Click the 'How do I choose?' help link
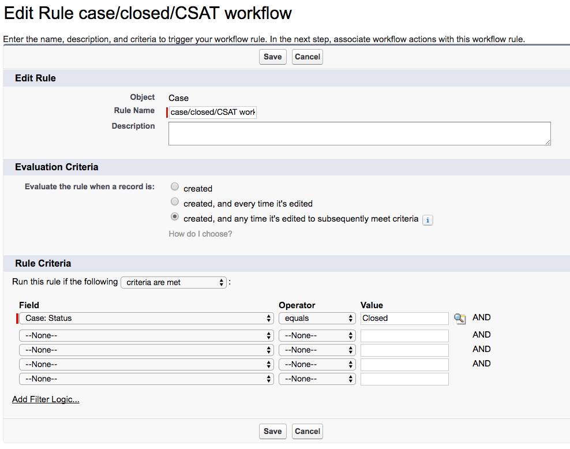The width and height of the screenshot is (570, 449). tap(200, 234)
